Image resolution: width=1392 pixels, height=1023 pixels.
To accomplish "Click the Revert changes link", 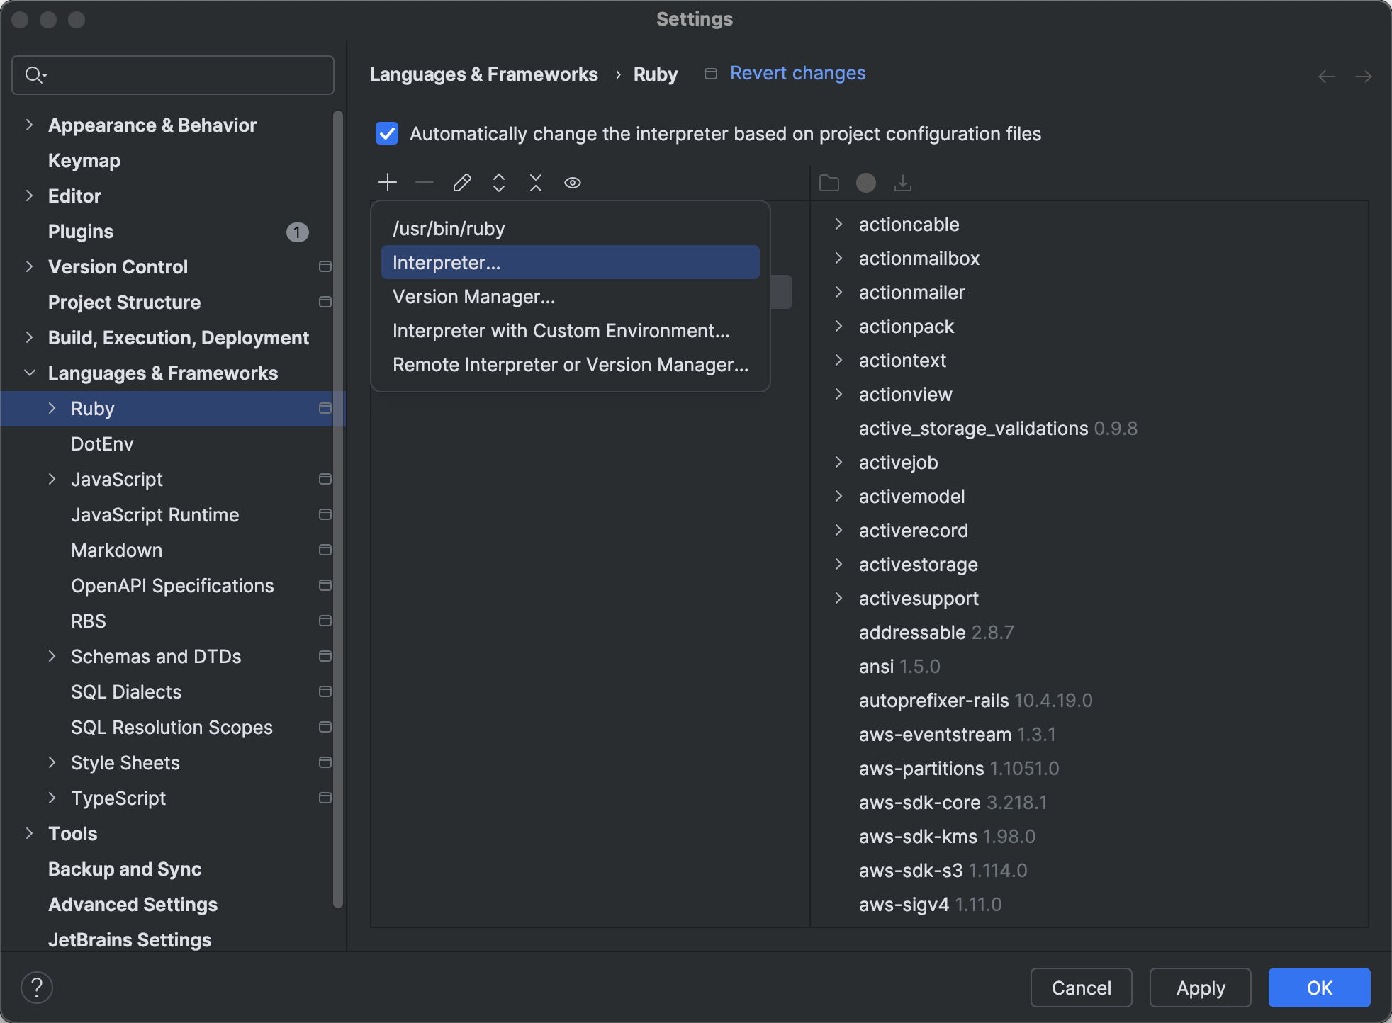I will click(x=797, y=73).
